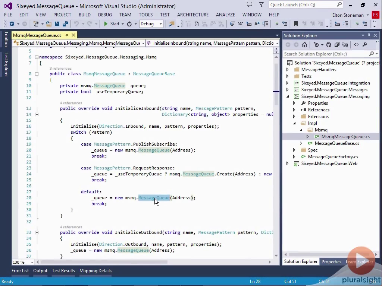382x286 pixels.
Task: Save the current file with the disk icon
Action: pyautogui.click(x=57, y=24)
